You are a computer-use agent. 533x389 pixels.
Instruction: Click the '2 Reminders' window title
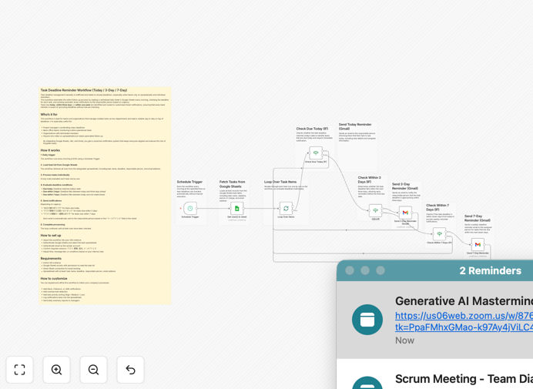490,270
